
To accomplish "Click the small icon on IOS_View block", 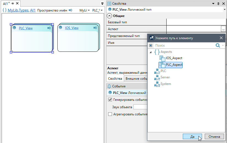I will [x=96, y=28].
